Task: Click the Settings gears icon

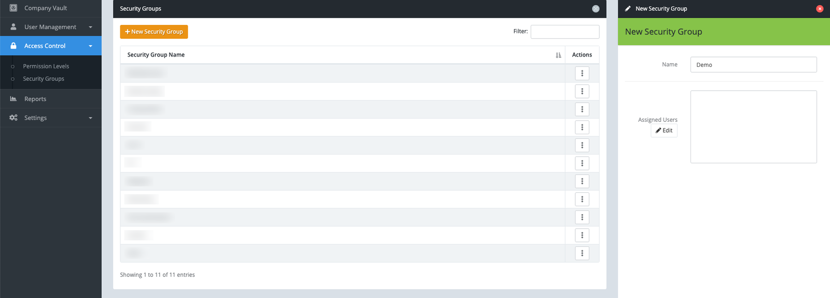Action: pyautogui.click(x=13, y=118)
